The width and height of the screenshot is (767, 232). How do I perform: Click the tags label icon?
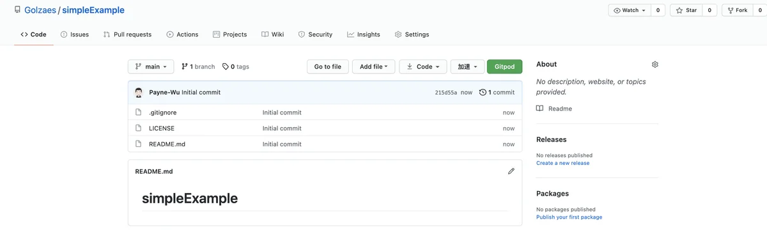click(225, 66)
